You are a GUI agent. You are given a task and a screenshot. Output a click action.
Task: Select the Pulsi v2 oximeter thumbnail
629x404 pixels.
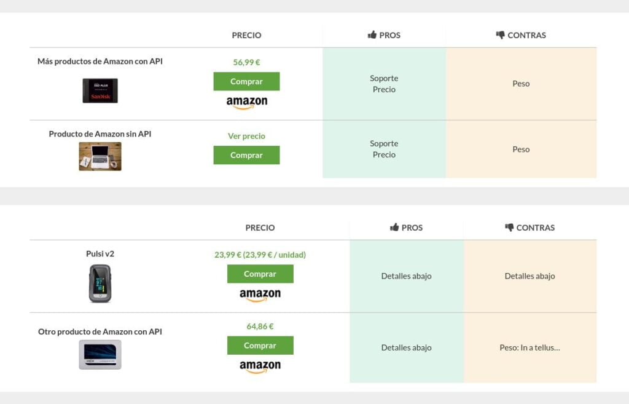[100, 283]
